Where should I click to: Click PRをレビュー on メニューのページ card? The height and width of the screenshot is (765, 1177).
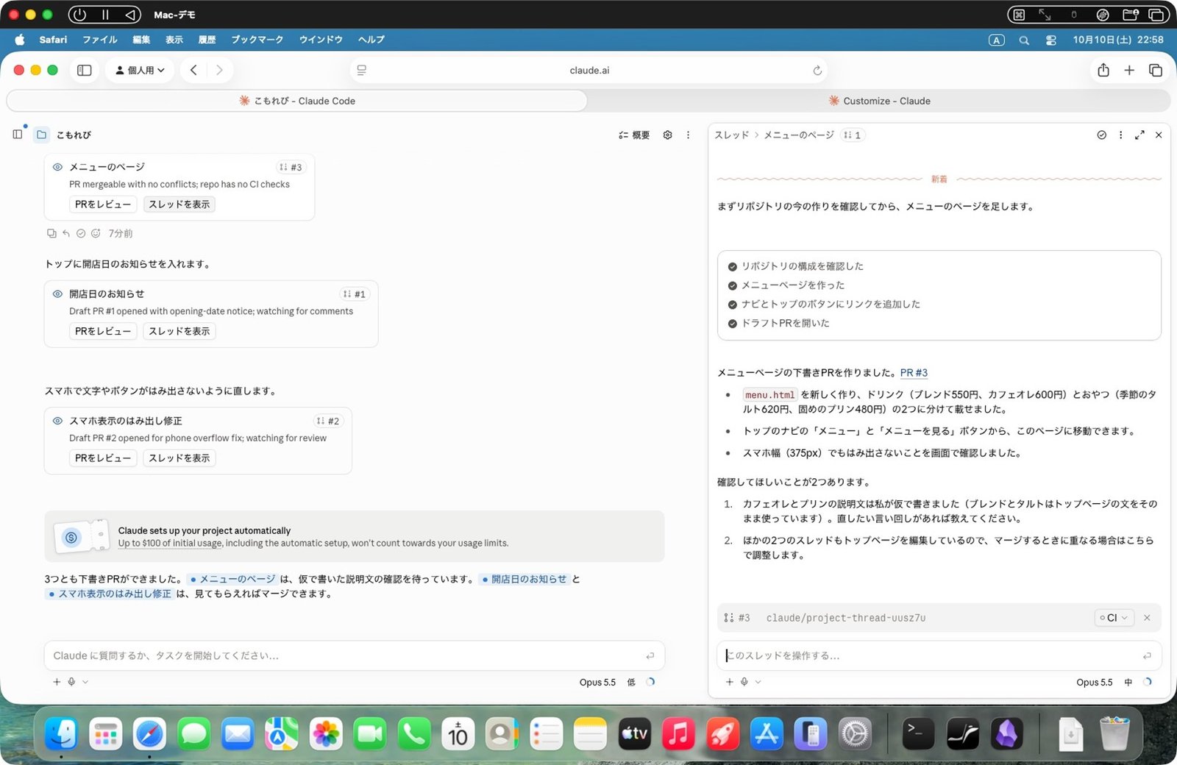[x=103, y=204]
